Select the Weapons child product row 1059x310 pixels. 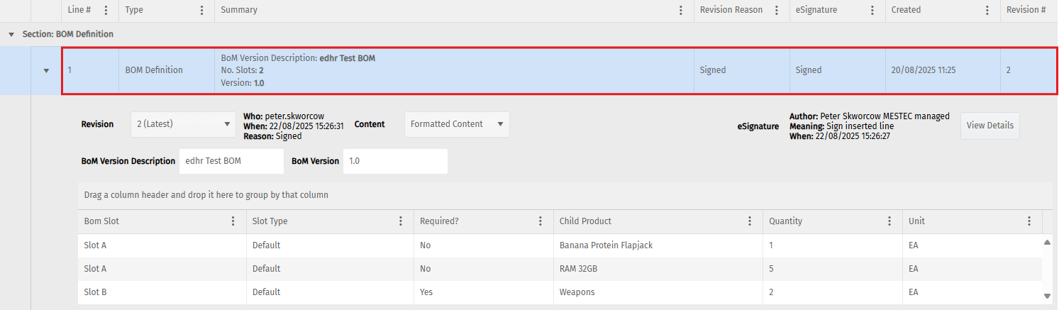pyautogui.click(x=560, y=292)
